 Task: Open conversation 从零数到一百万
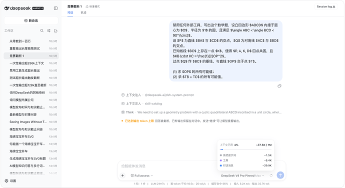[x=31, y=41]
